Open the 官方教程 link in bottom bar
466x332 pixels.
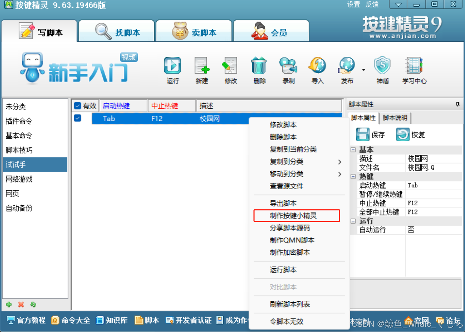pyautogui.click(x=26, y=320)
